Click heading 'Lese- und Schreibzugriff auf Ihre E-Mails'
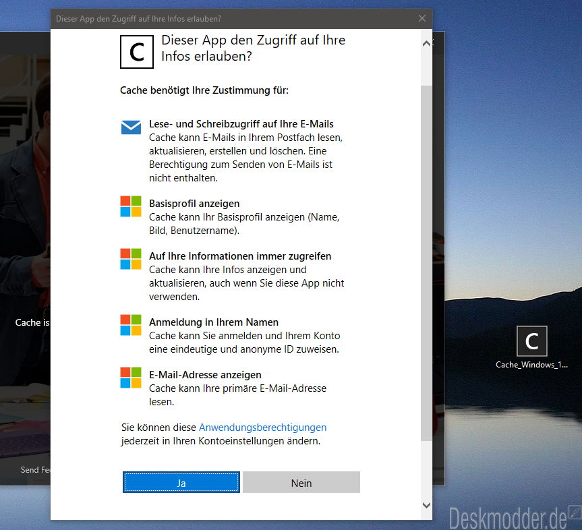 pyautogui.click(x=241, y=124)
